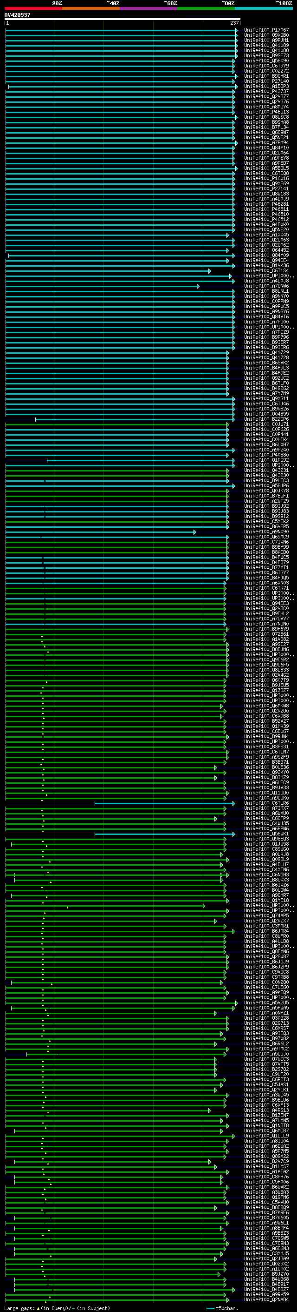Click the short cyan bar for UniRef100_A9NX90
This screenshot has width=297, height=1312.
click(101, 532)
